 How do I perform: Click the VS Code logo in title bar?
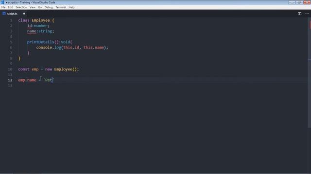pyautogui.click(x=2, y=2)
